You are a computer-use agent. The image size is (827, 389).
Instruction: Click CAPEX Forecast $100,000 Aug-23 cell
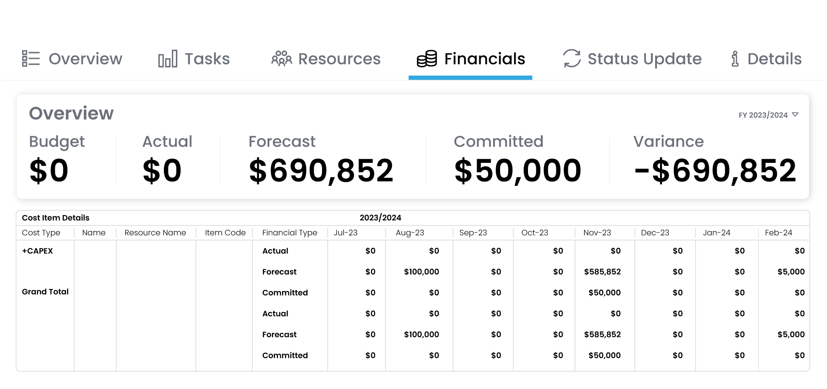coord(421,272)
